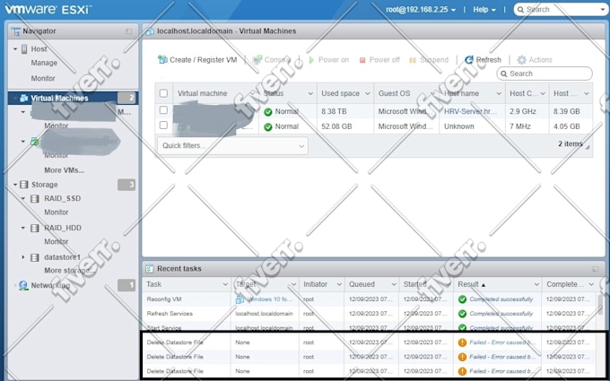Click the VM icon in the window title bar
This screenshot has height=381, width=610.
tap(150, 31)
